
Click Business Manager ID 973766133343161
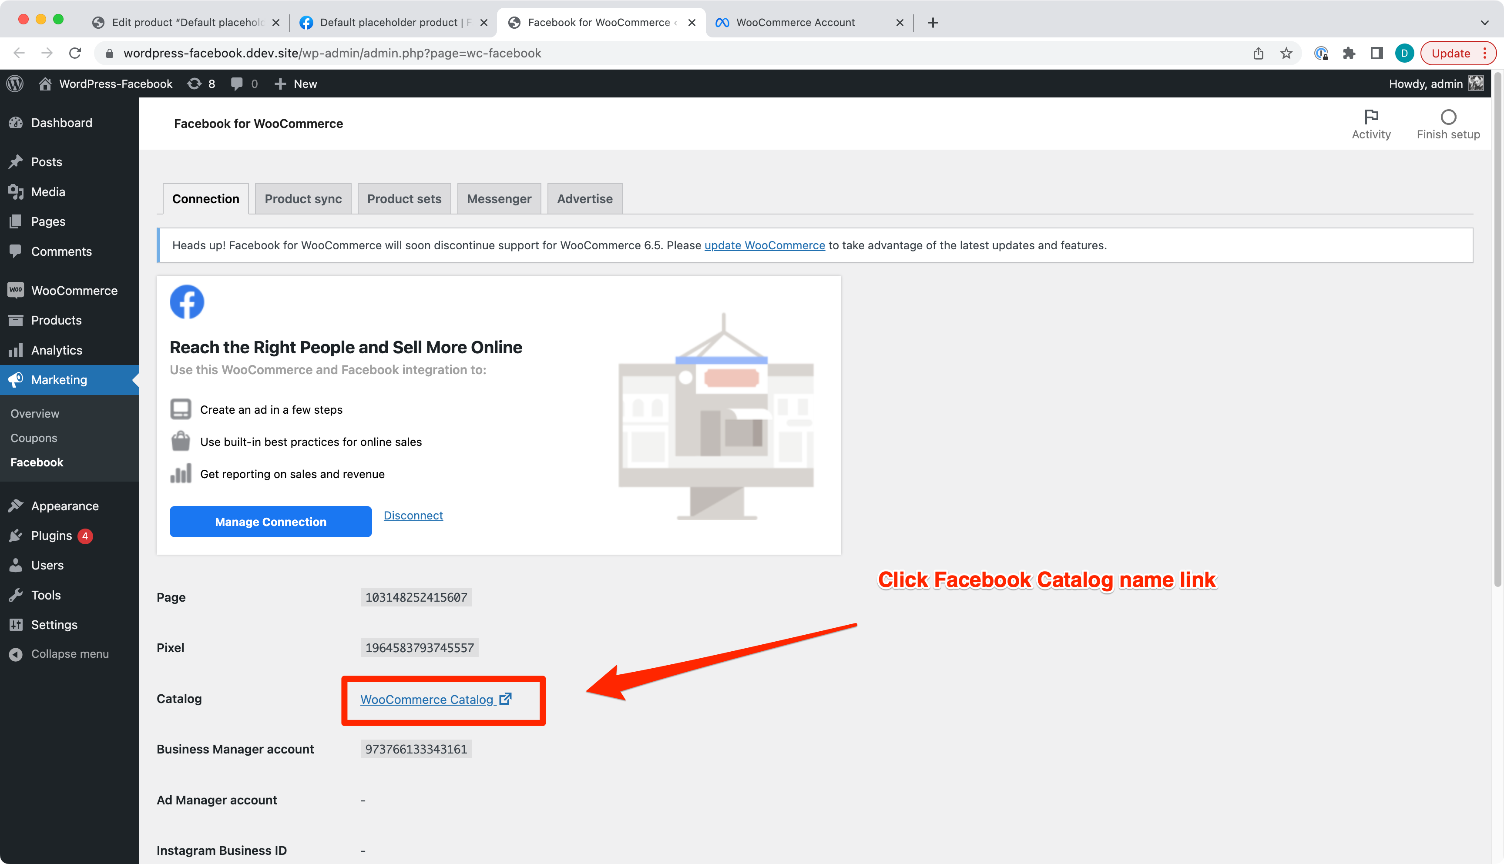(416, 750)
